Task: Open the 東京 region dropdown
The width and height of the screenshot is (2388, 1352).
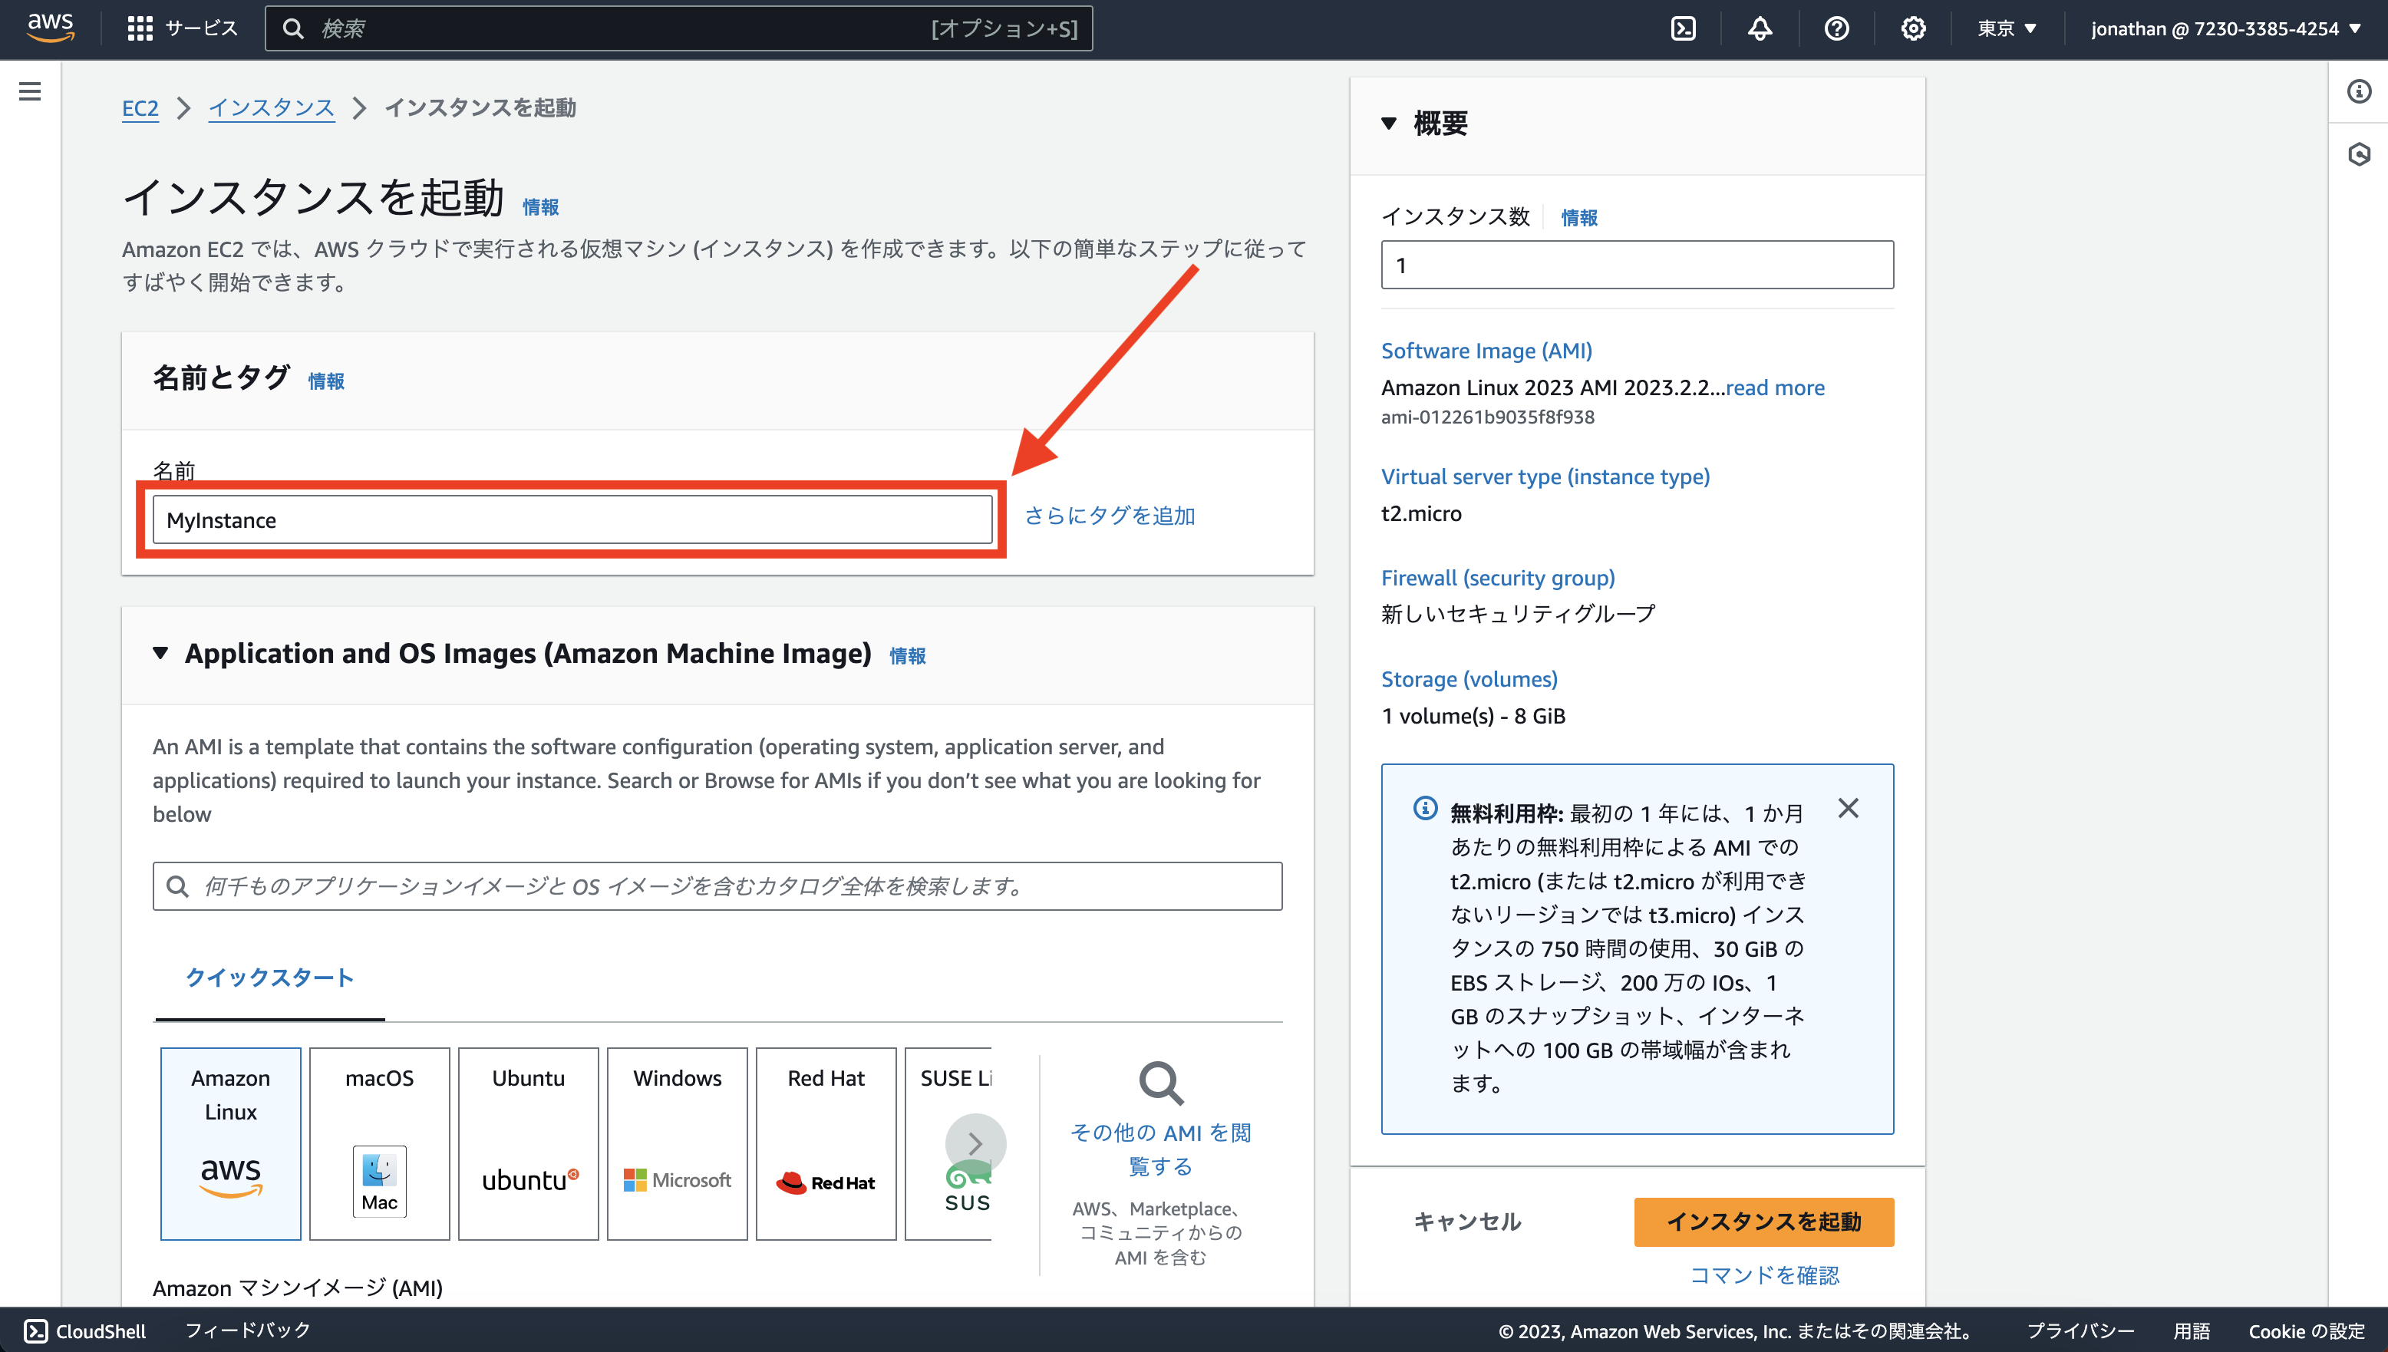Action: [2007, 28]
